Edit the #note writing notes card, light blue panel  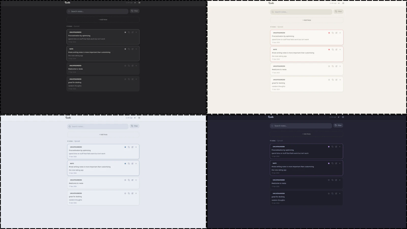click(132, 164)
